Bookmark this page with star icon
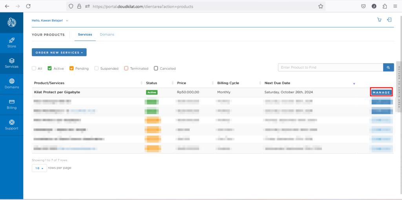The height and width of the screenshot is (200, 402). pyautogui.click(x=321, y=6)
